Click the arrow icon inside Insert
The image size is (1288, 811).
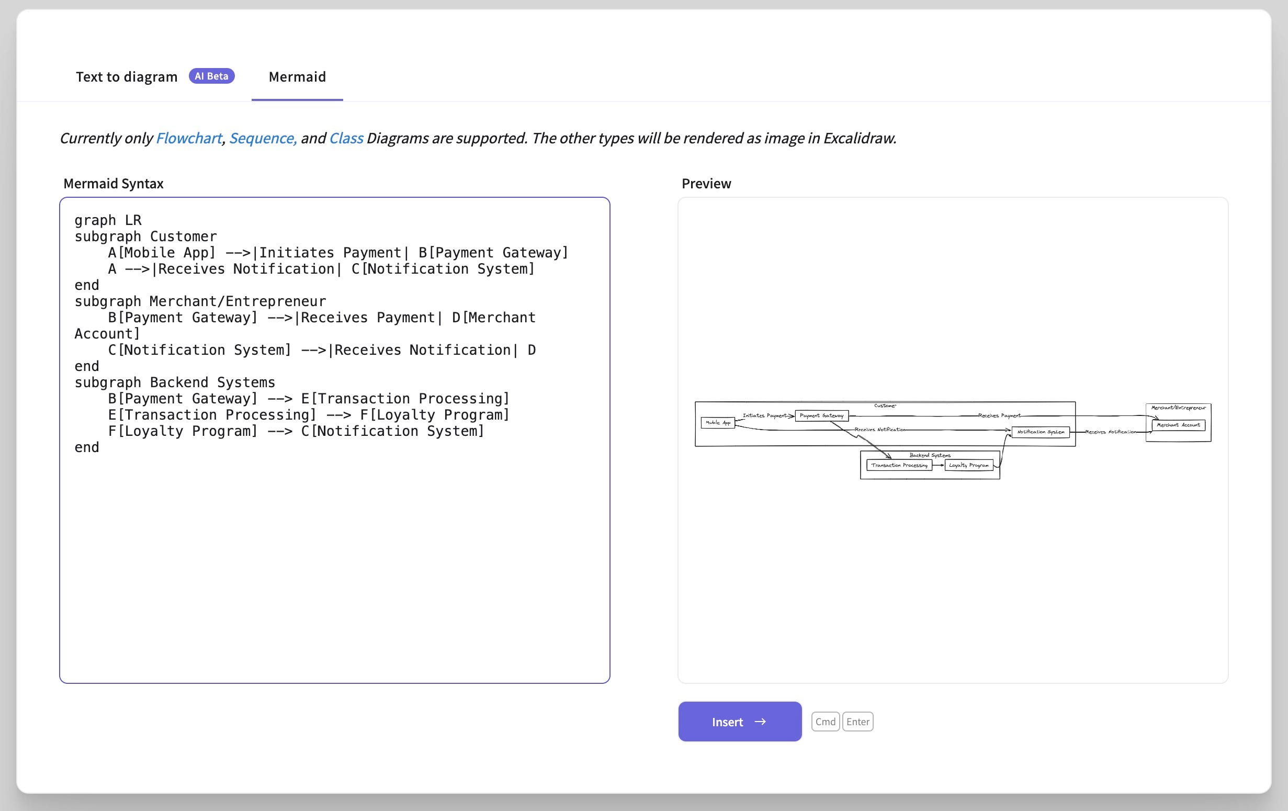(760, 722)
